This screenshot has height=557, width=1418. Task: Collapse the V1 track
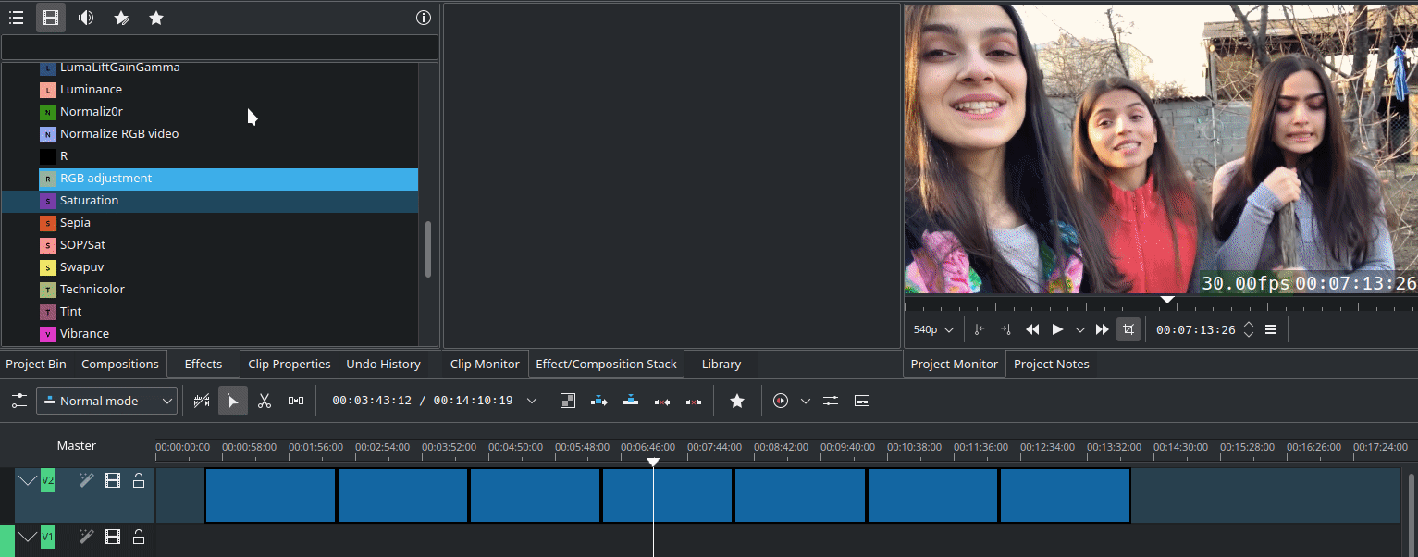(28, 537)
